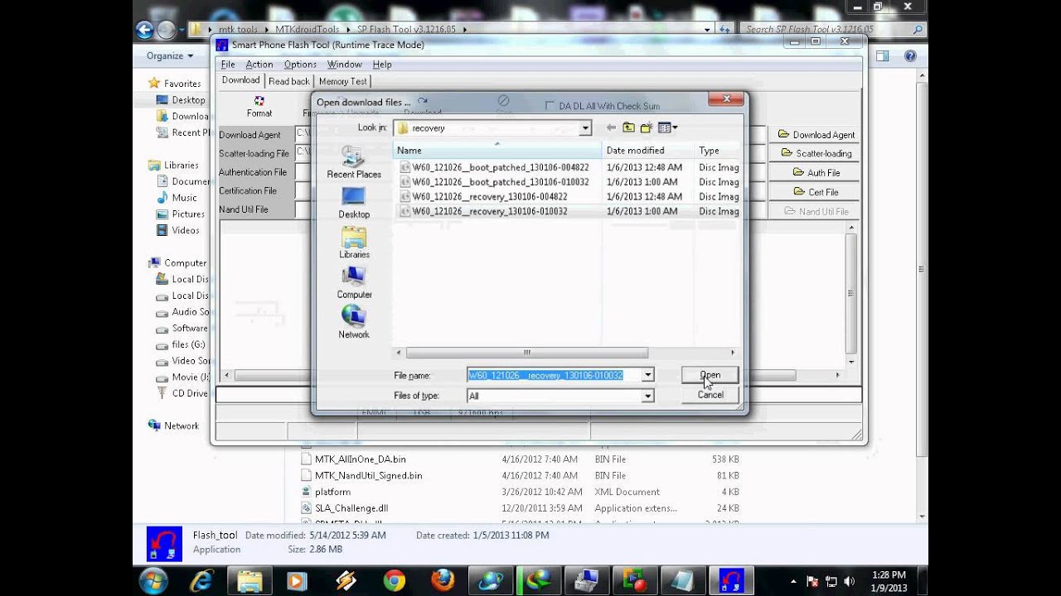Open the Organize dropdown in Explorer
1061x596 pixels.
pos(169,55)
